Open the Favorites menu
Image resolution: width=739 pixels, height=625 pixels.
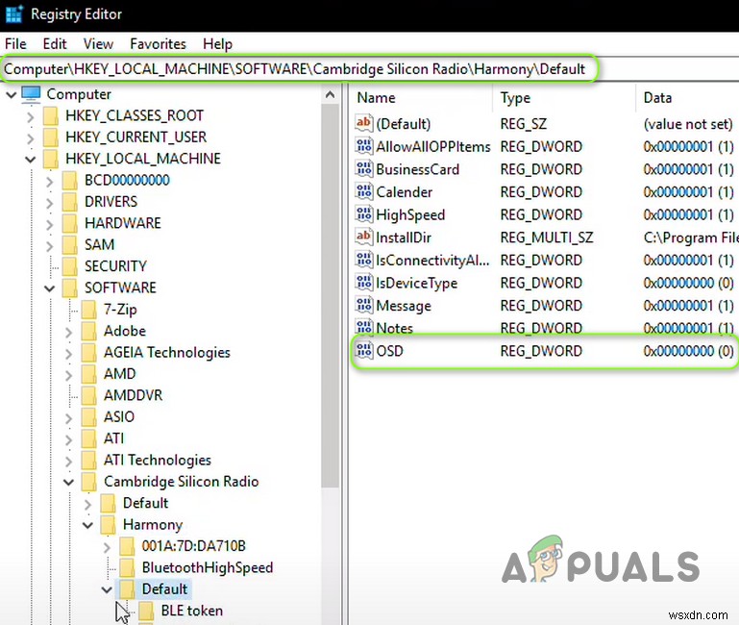coord(158,44)
